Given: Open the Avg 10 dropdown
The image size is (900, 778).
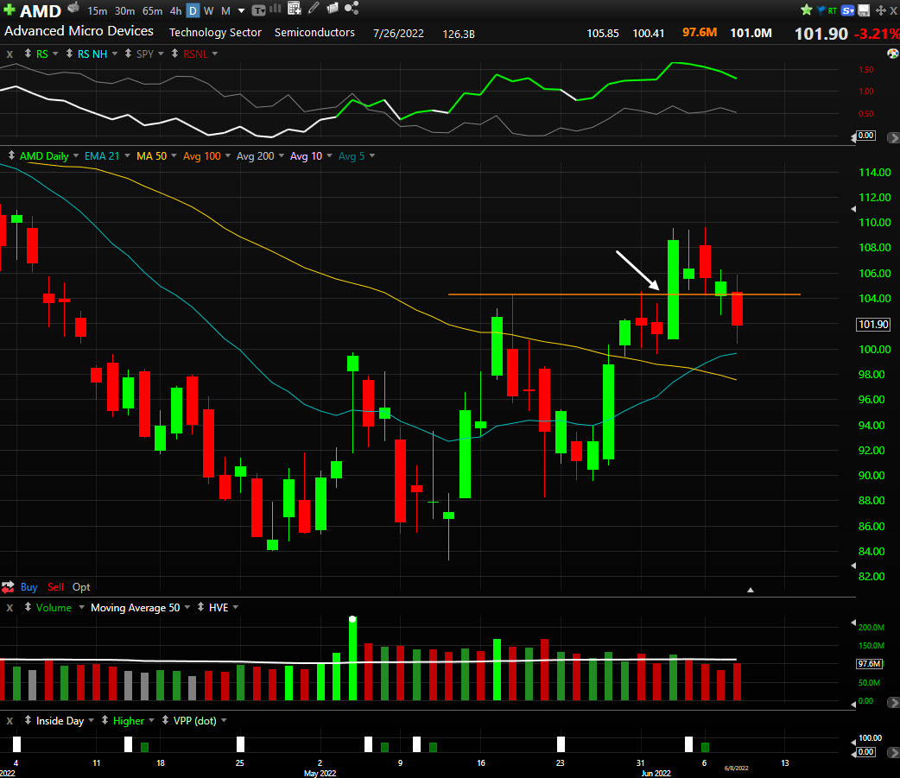Looking at the screenshot, I should 329,155.
